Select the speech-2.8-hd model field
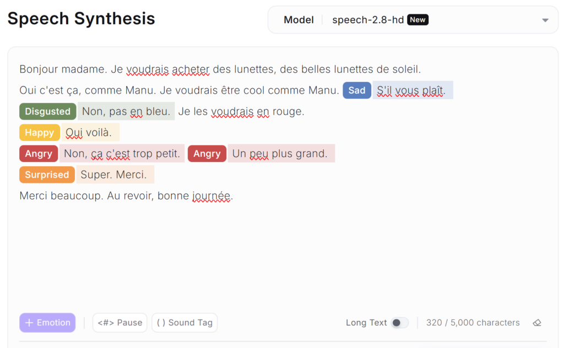 tap(367, 20)
